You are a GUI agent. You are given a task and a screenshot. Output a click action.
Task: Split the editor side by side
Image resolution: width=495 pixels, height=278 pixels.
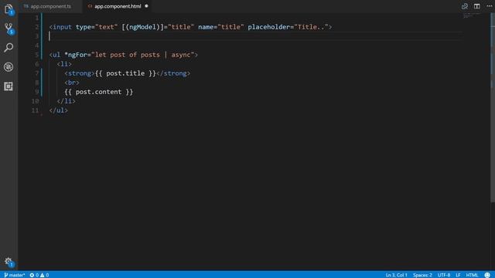tap(476, 6)
